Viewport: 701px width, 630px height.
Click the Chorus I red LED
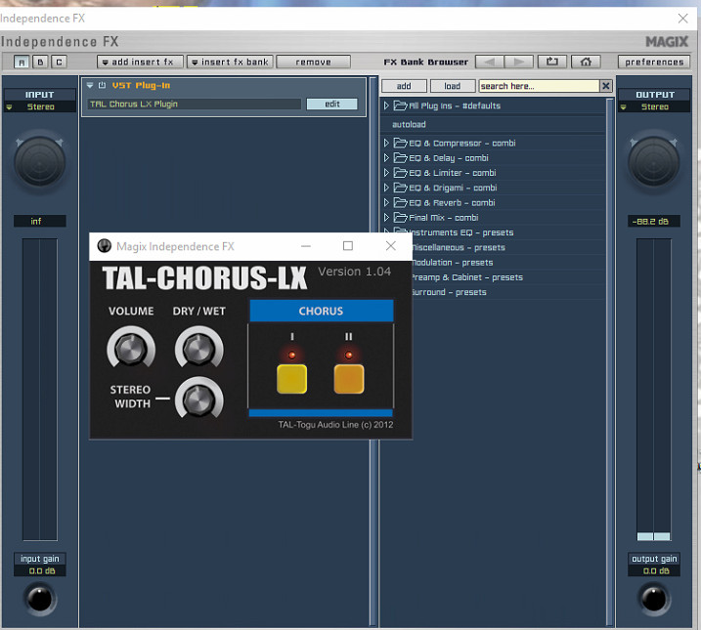click(x=291, y=356)
